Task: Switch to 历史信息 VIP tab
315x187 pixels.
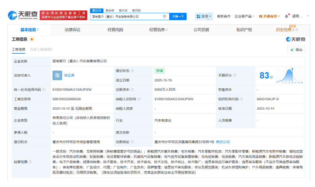Action: [x=284, y=30]
